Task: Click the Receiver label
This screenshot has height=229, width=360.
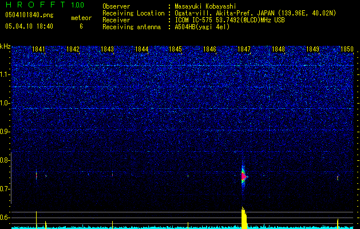Action: 116,20
